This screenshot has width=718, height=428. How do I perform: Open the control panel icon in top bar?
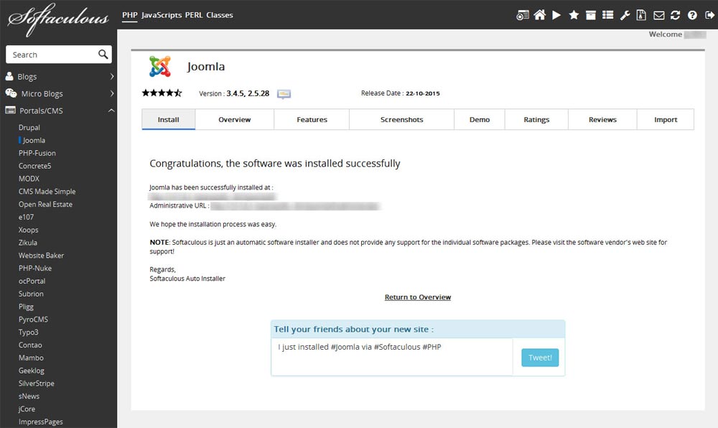(523, 15)
